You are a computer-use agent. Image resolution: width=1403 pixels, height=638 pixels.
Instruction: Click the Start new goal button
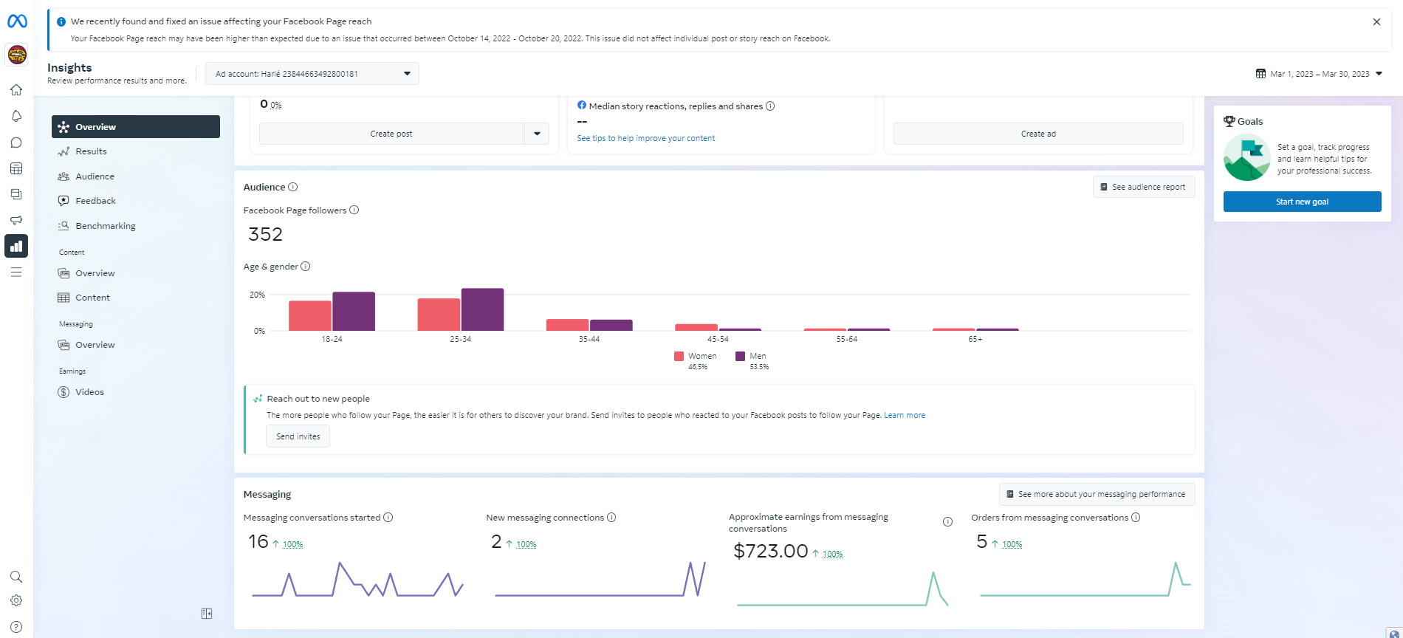(1302, 202)
